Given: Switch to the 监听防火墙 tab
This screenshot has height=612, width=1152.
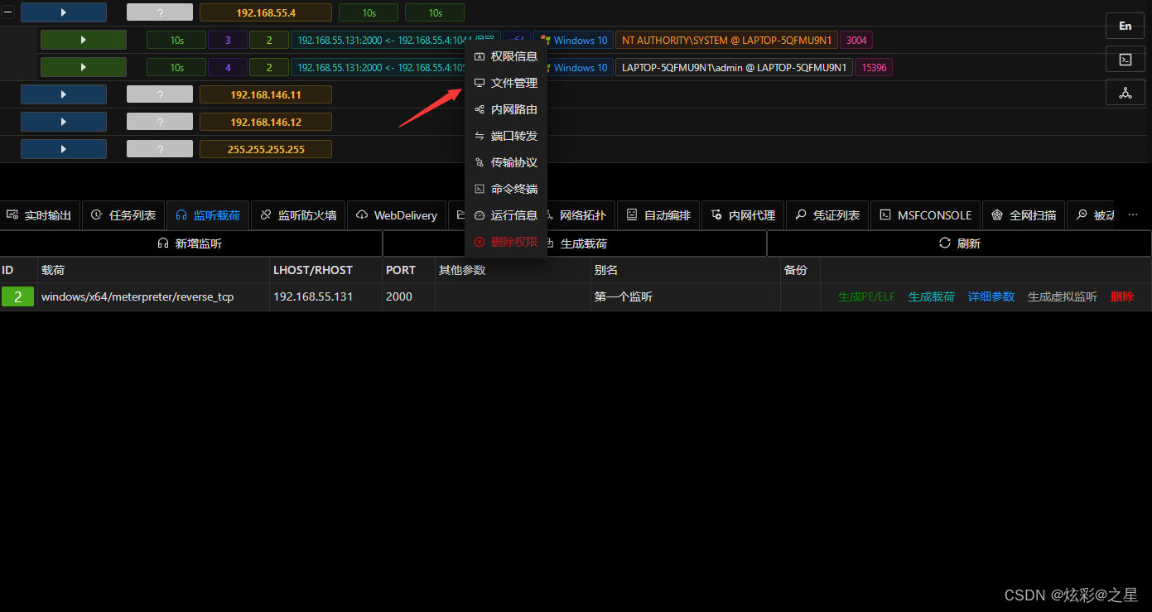Looking at the screenshot, I should point(298,215).
